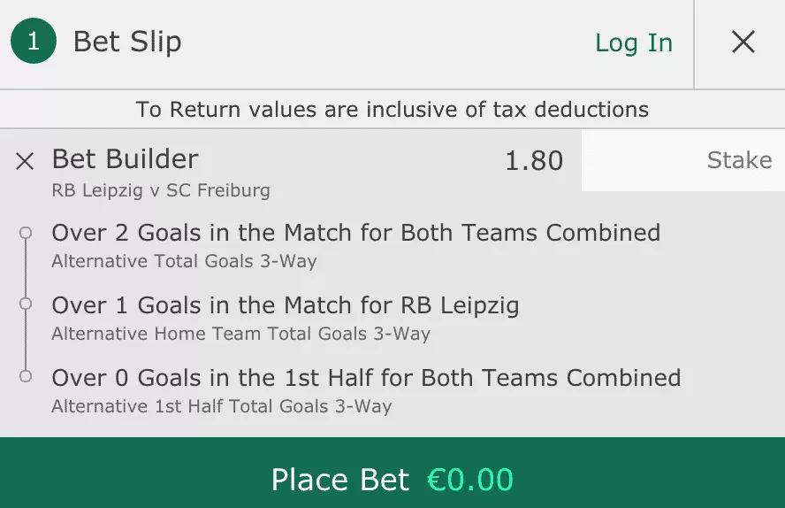Click the green bet count badge
This screenshot has height=508, width=785.
point(34,42)
